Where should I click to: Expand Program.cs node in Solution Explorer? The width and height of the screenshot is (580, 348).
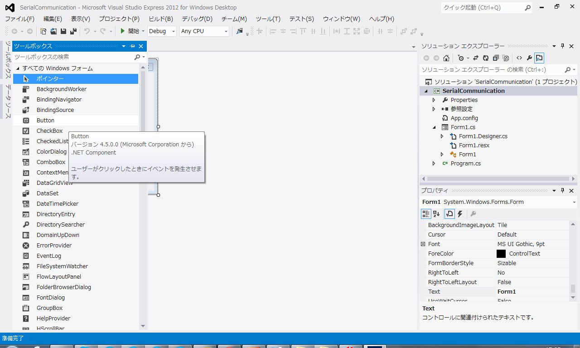434,163
